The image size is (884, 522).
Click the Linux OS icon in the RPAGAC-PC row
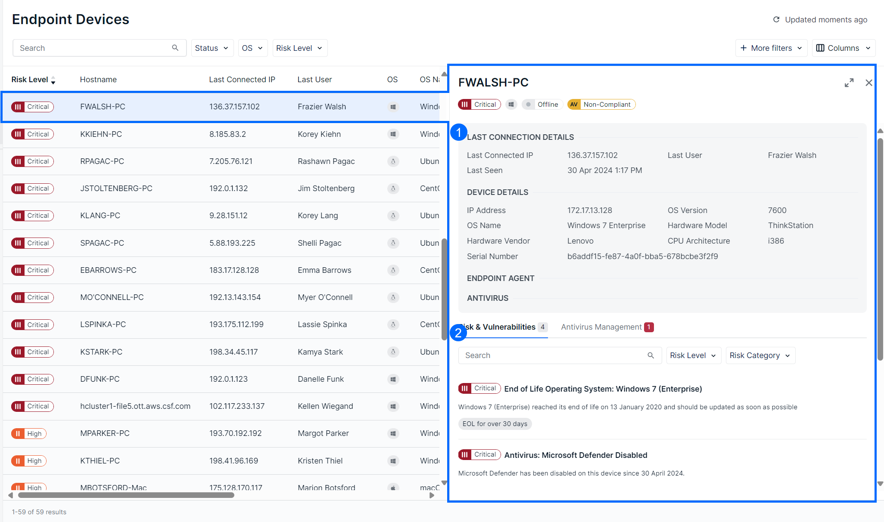(393, 161)
